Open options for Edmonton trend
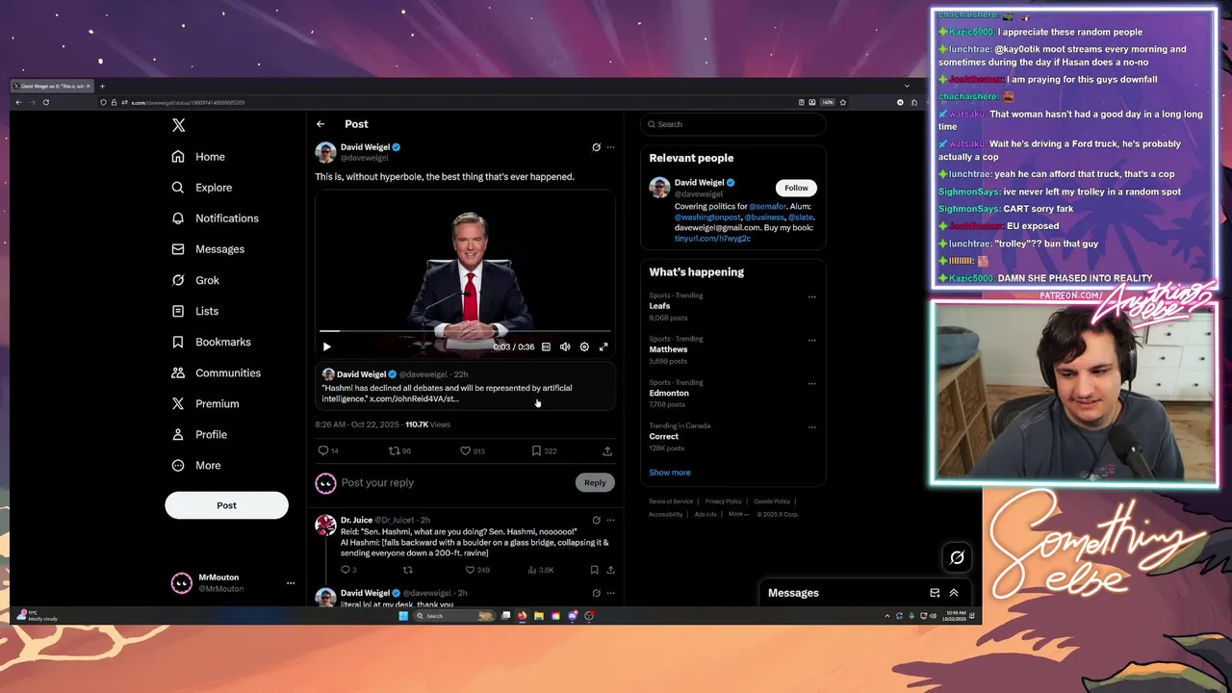1232x693 pixels. point(812,383)
